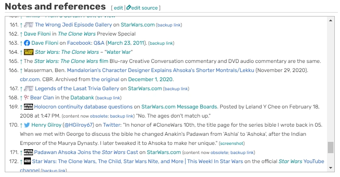Click the YouTube icon in reference 172
The height and width of the screenshot is (177, 340).
[x=27, y=161]
